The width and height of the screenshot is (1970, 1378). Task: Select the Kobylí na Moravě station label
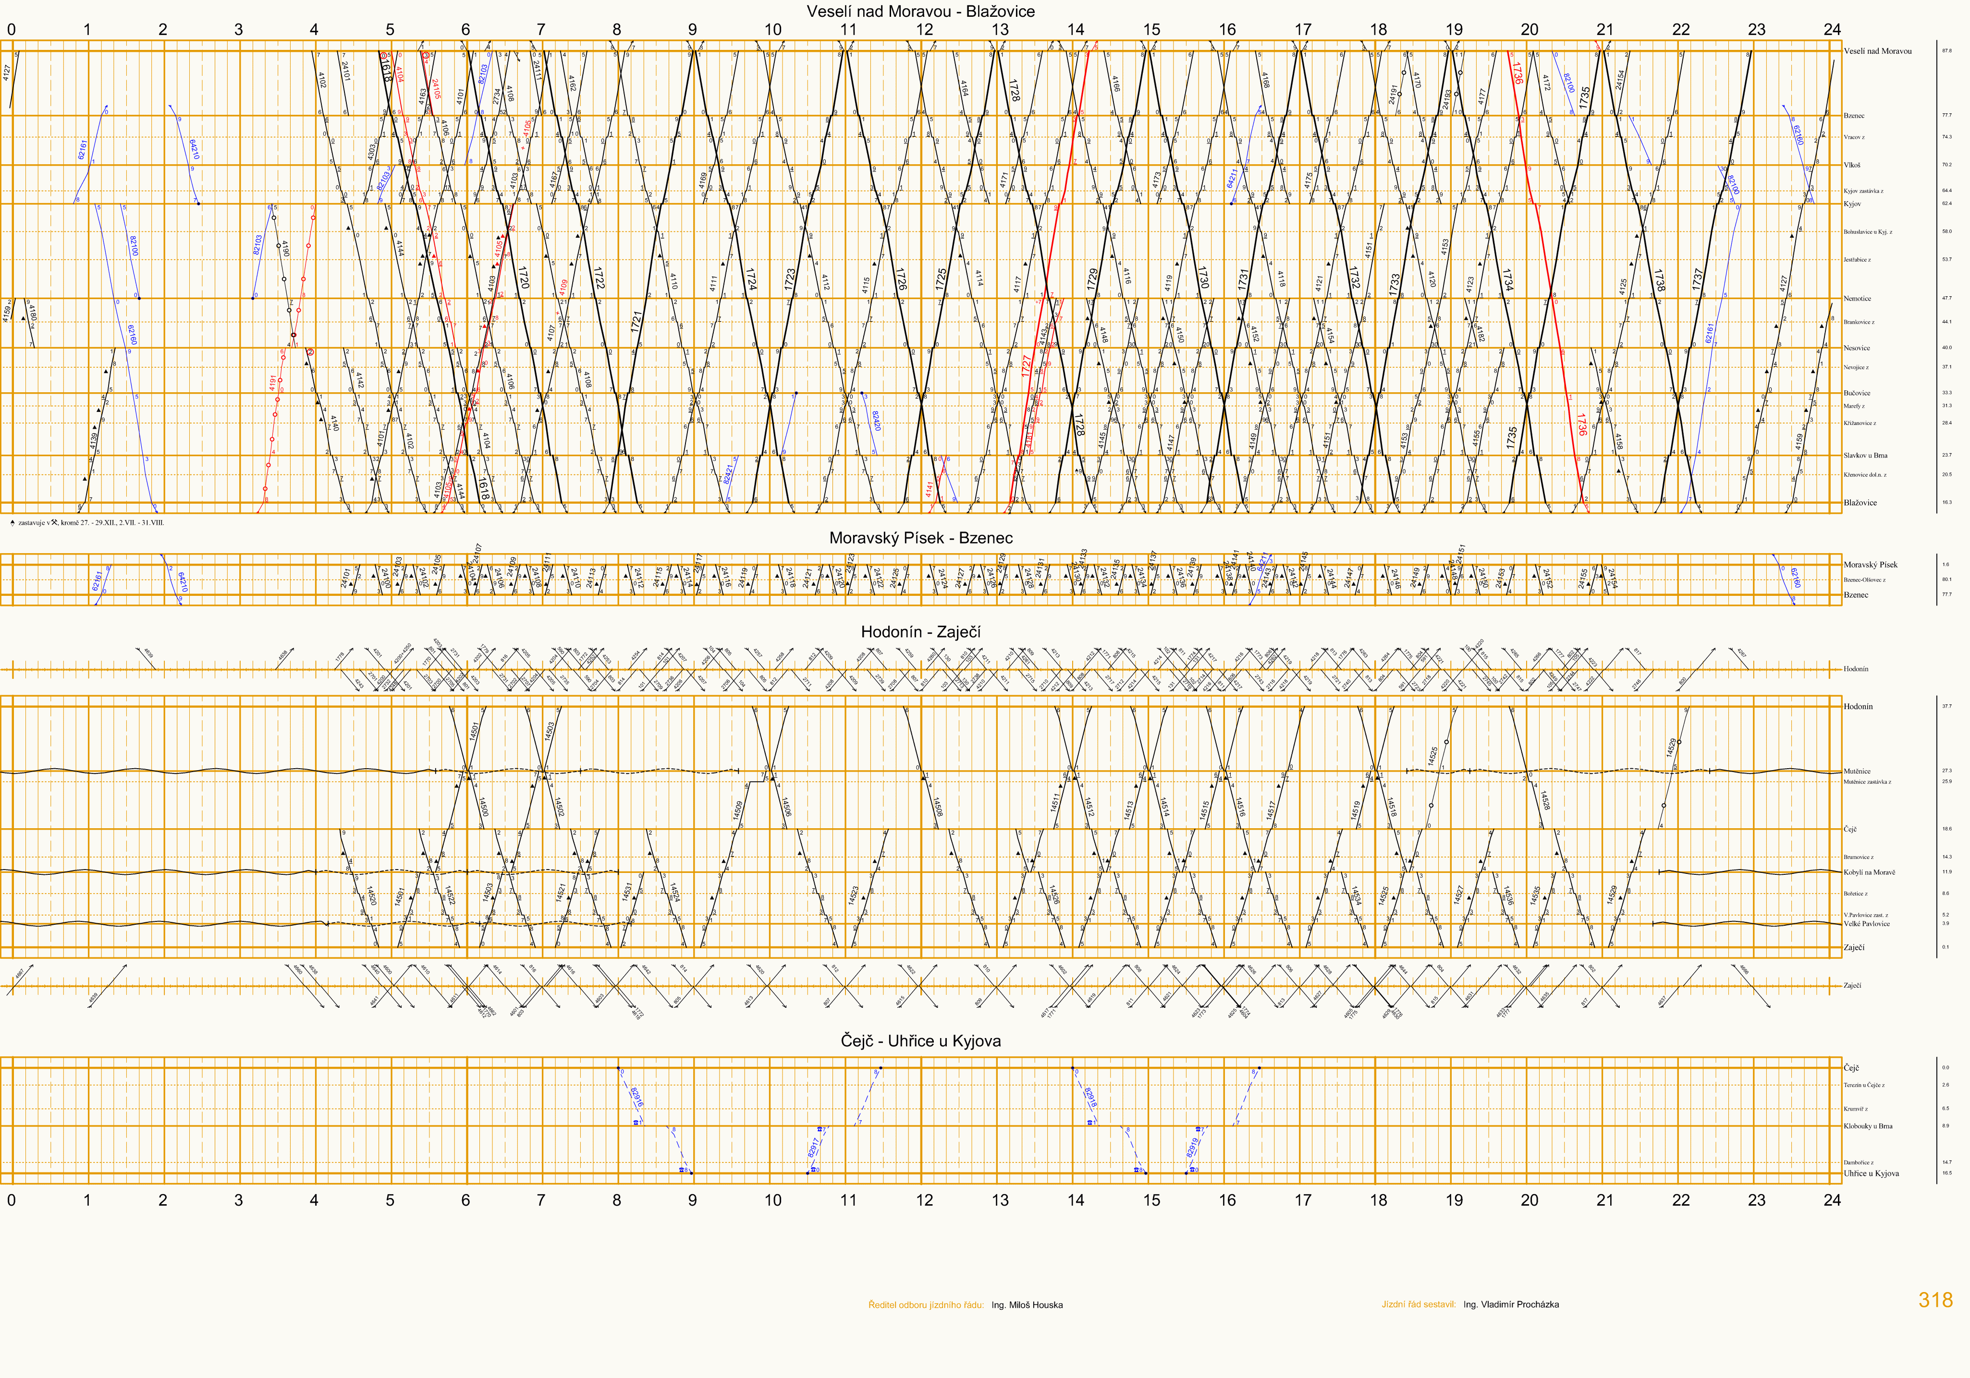coord(1869,872)
